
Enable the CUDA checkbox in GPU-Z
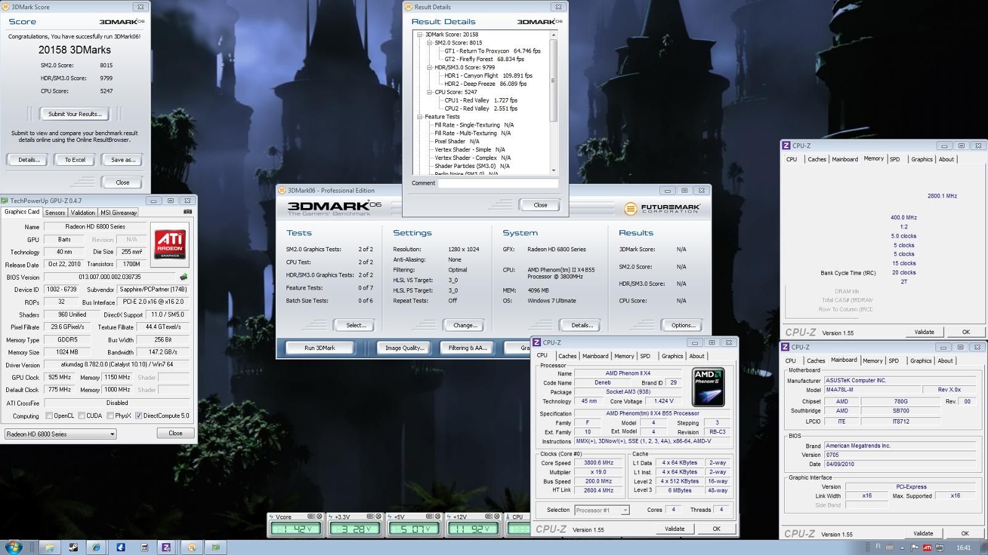tap(82, 415)
